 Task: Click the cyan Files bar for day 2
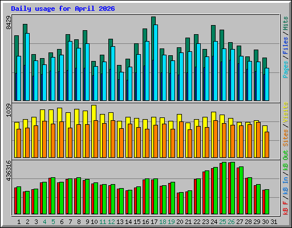pos(27,67)
